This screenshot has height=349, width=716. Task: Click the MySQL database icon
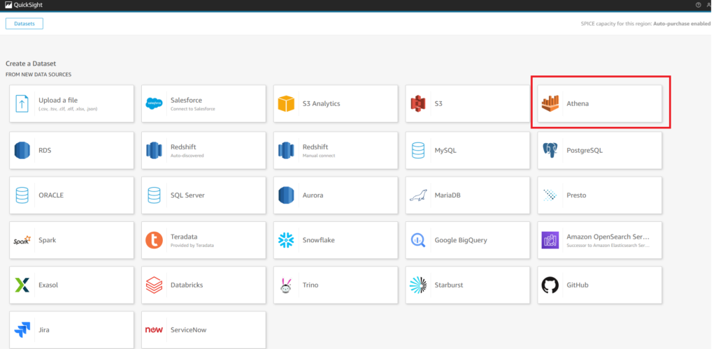click(418, 150)
